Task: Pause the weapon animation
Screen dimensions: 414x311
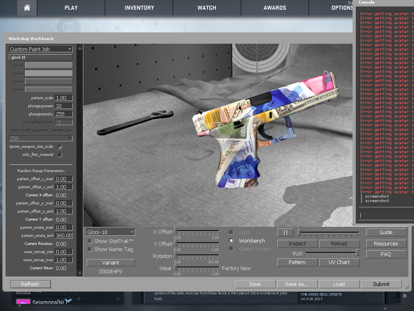Action: click(x=285, y=232)
